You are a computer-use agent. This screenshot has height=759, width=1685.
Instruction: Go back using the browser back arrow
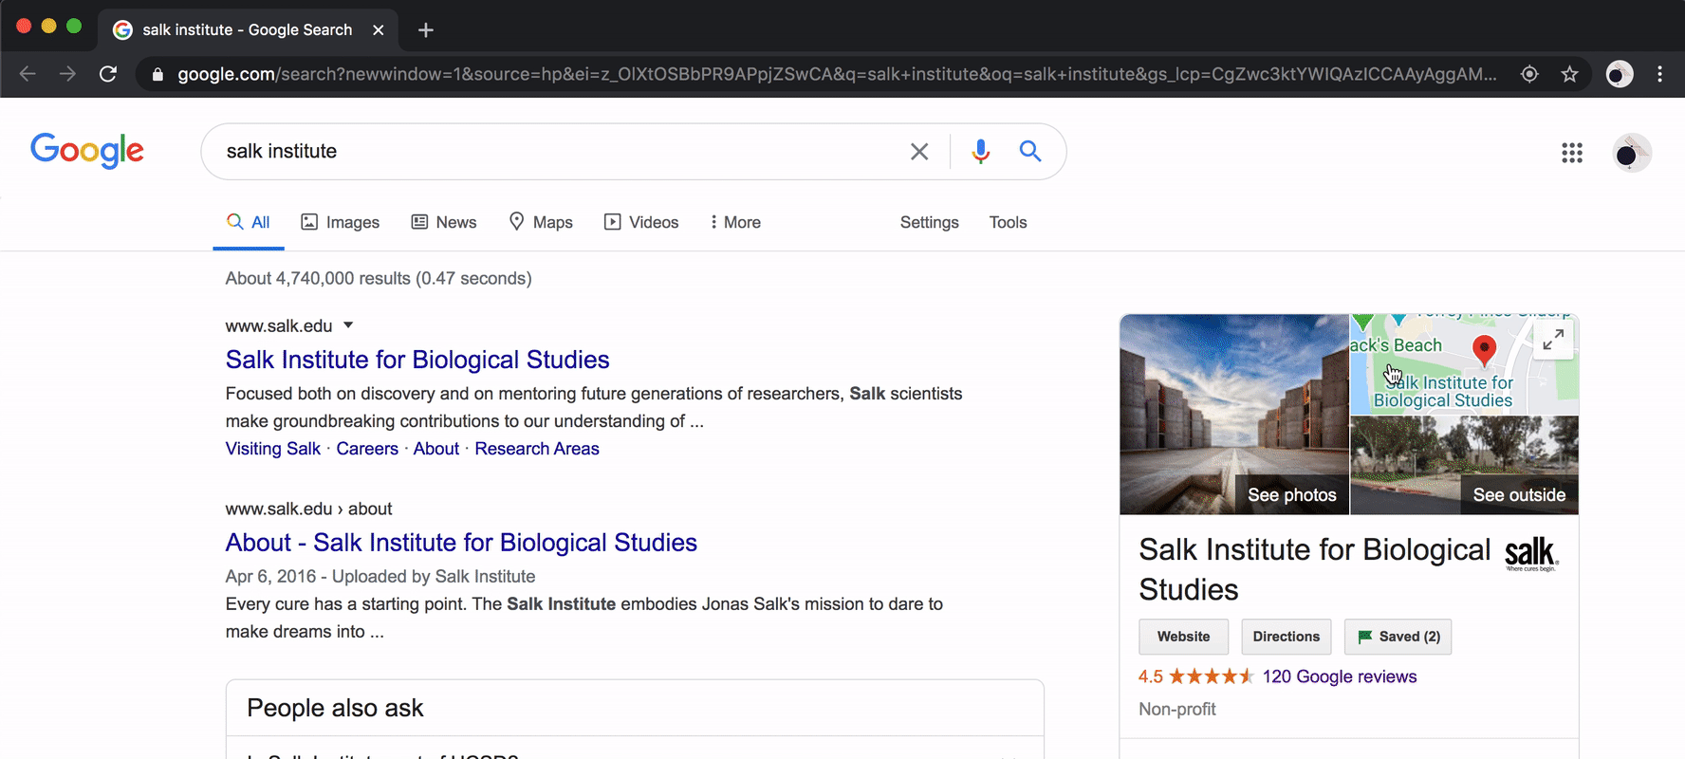click(x=28, y=74)
